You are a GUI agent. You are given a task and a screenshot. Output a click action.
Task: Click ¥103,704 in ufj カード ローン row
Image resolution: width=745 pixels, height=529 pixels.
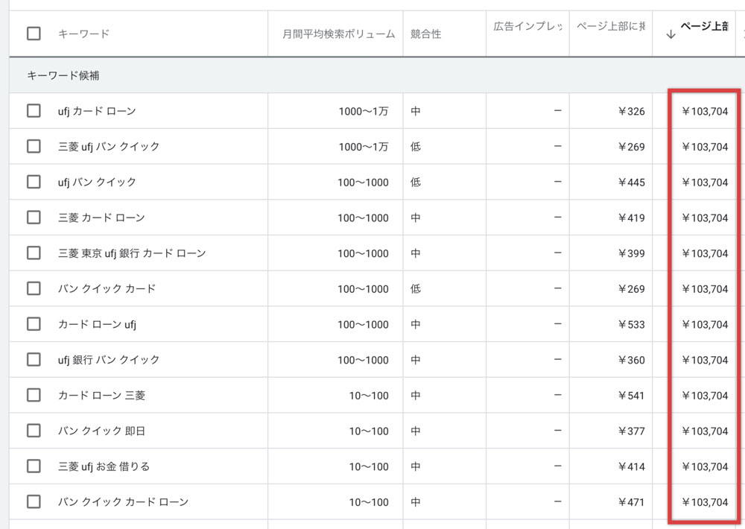pos(705,111)
